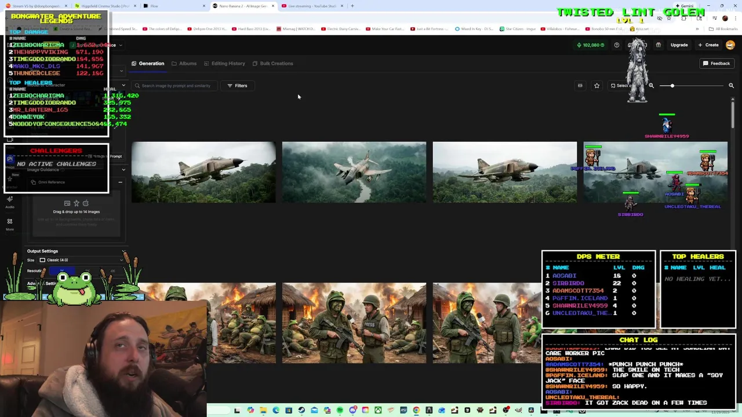742x417 pixels.
Task: Open the Size dropdown showing Classic (4:3)
Action: click(82, 260)
